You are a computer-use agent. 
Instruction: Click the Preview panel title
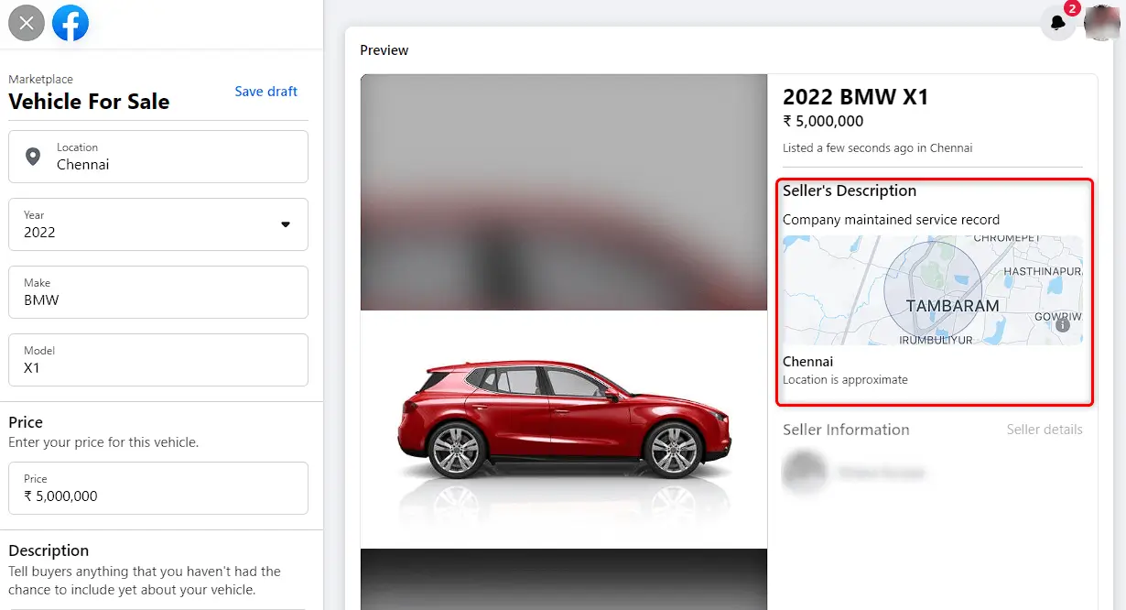click(384, 50)
